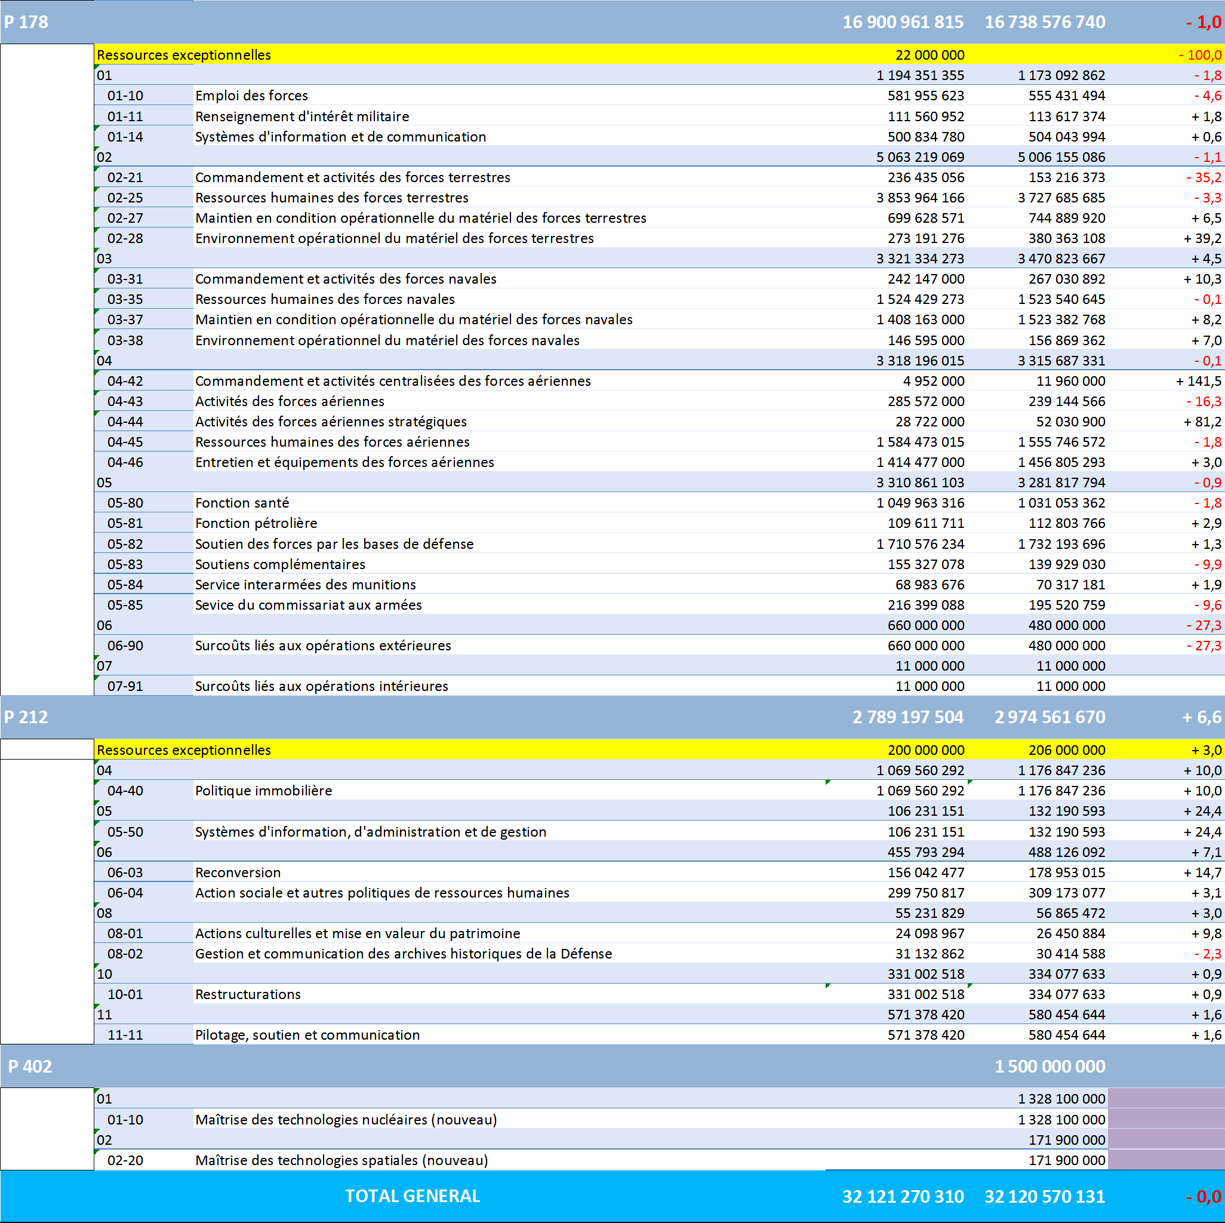Viewport: 1225px width, 1223px height.
Task: Select Activités des forces aériennes stratégiques cell
Action: pyautogui.click(x=330, y=422)
